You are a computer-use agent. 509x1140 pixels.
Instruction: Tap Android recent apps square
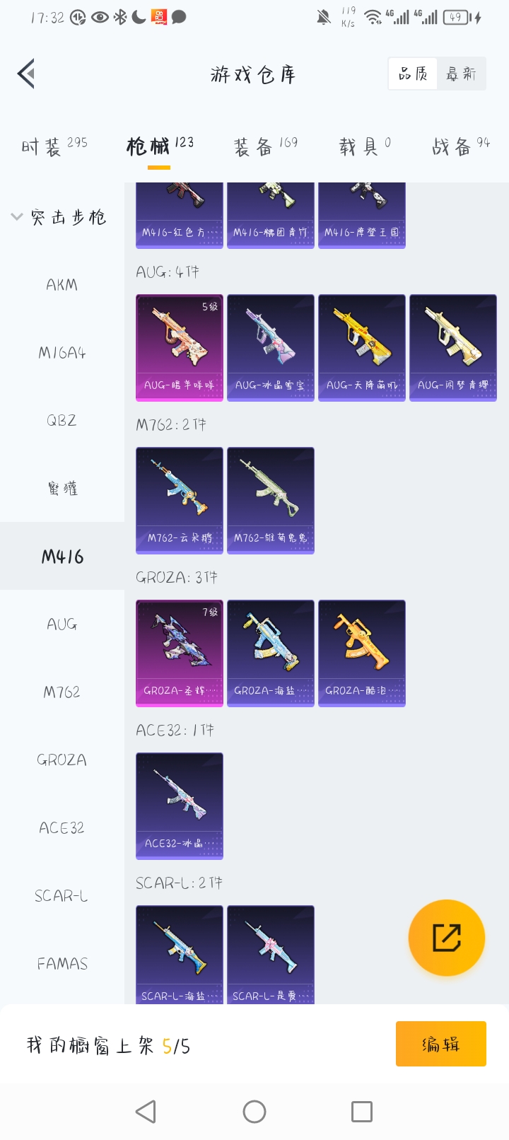tap(362, 1112)
